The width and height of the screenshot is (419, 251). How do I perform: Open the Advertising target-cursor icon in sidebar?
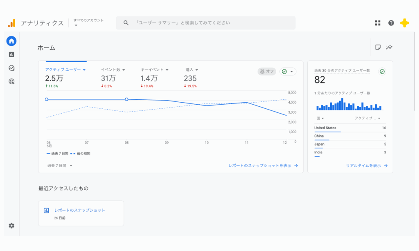[11, 81]
